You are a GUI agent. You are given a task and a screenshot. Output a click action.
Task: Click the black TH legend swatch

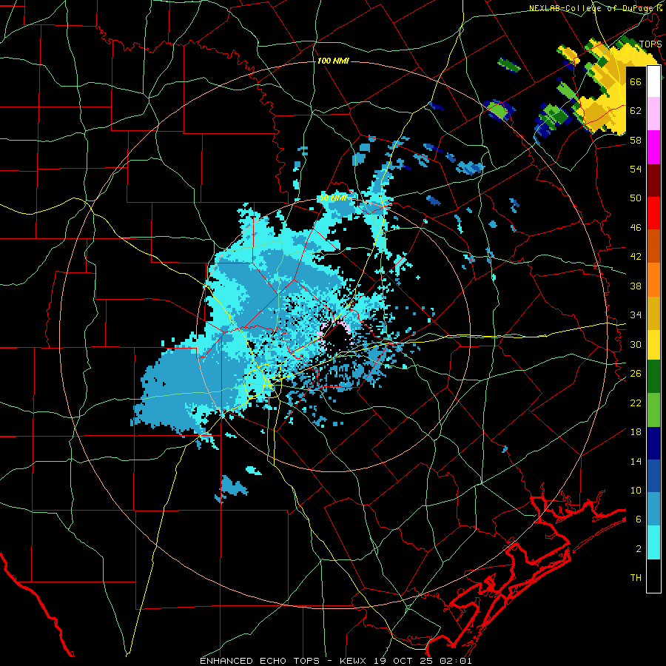pos(653,576)
